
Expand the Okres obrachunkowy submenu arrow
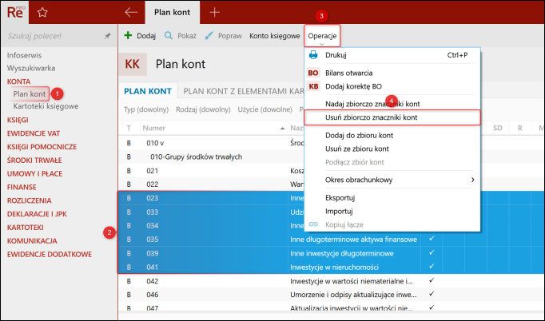pos(472,180)
